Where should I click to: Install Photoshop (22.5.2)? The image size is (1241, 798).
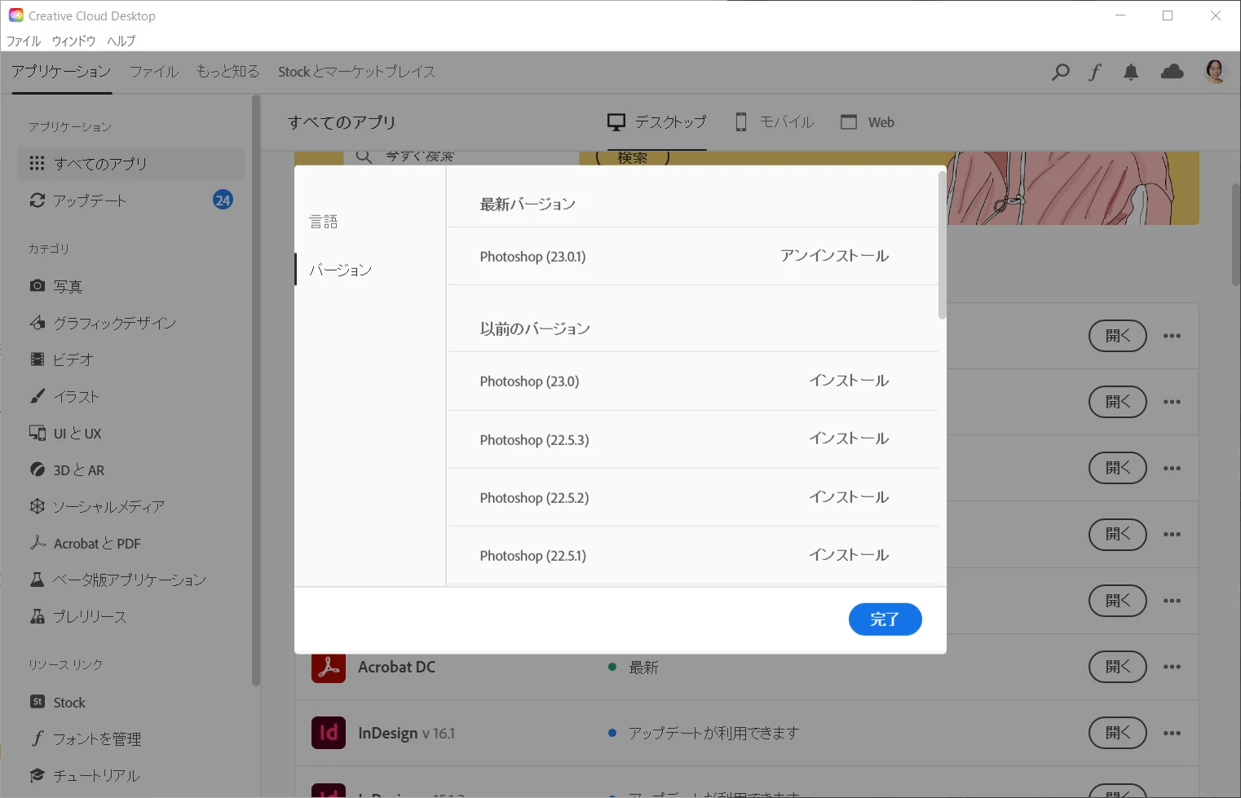pos(849,497)
